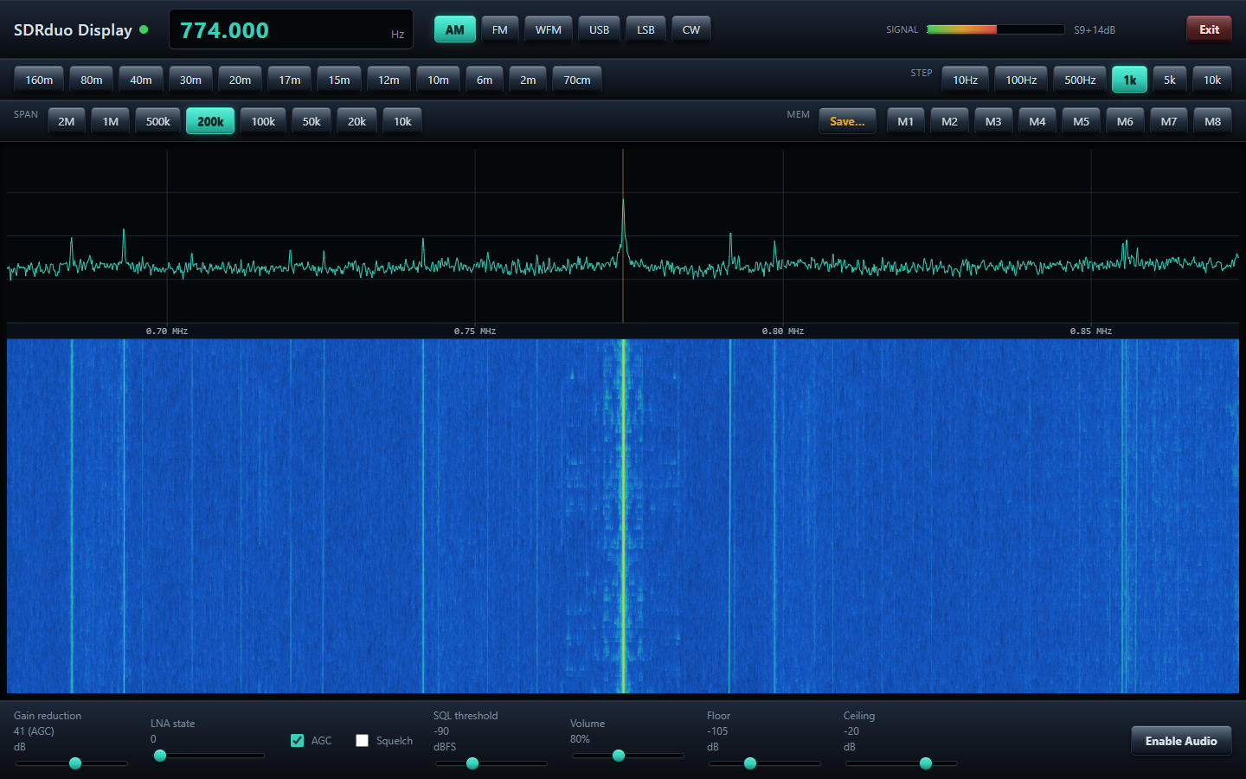Recall memory slot M1
This screenshot has height=779, width=1246.
coord(906,121)
